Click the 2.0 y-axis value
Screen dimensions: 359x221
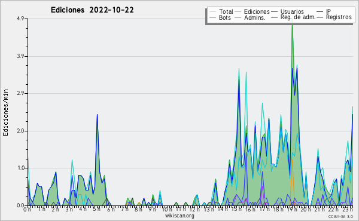pyautogui.click(x=20, y=131)
